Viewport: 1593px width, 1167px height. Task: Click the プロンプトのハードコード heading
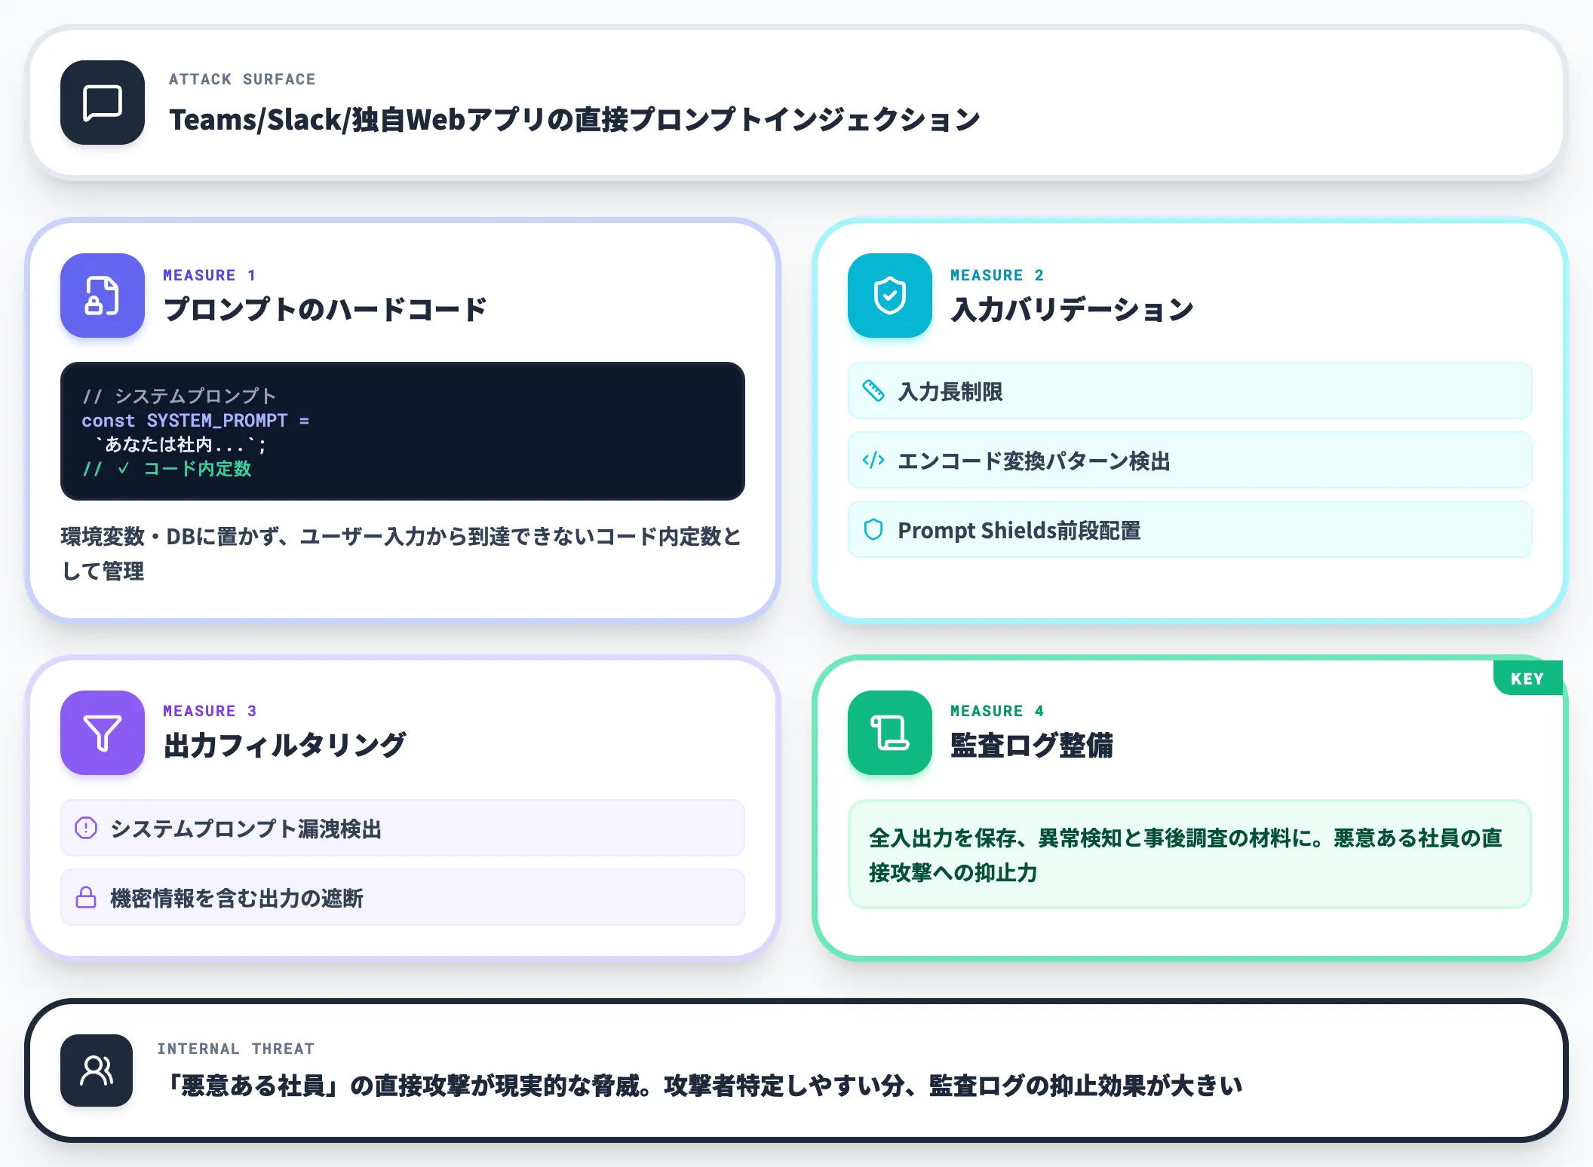point(325,309)
